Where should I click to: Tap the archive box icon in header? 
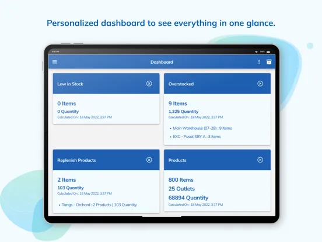coord(269,62)
